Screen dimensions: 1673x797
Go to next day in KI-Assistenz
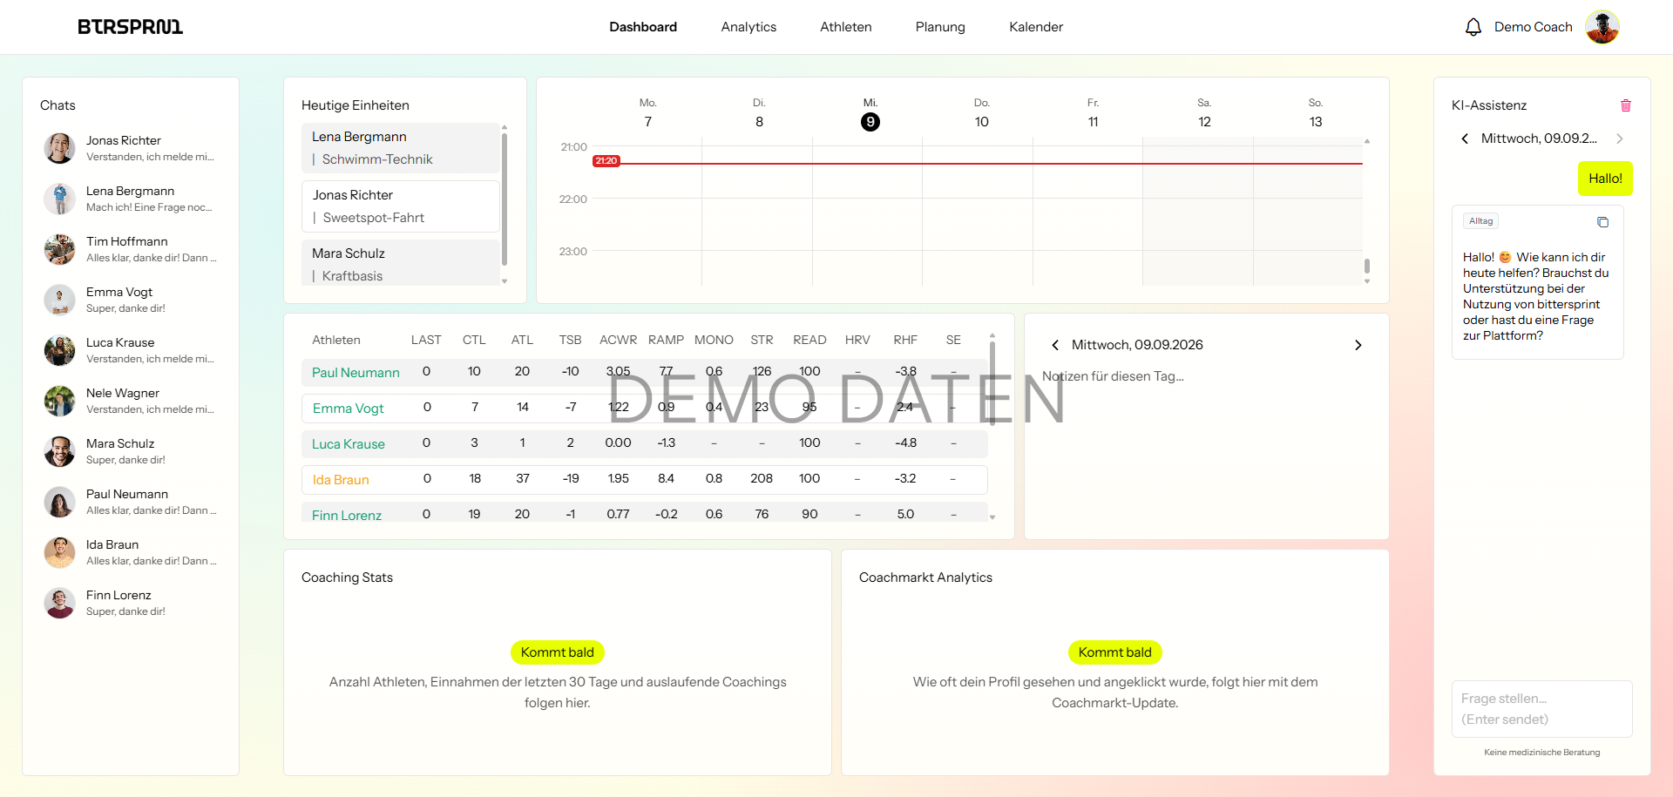coord(1619,138)
